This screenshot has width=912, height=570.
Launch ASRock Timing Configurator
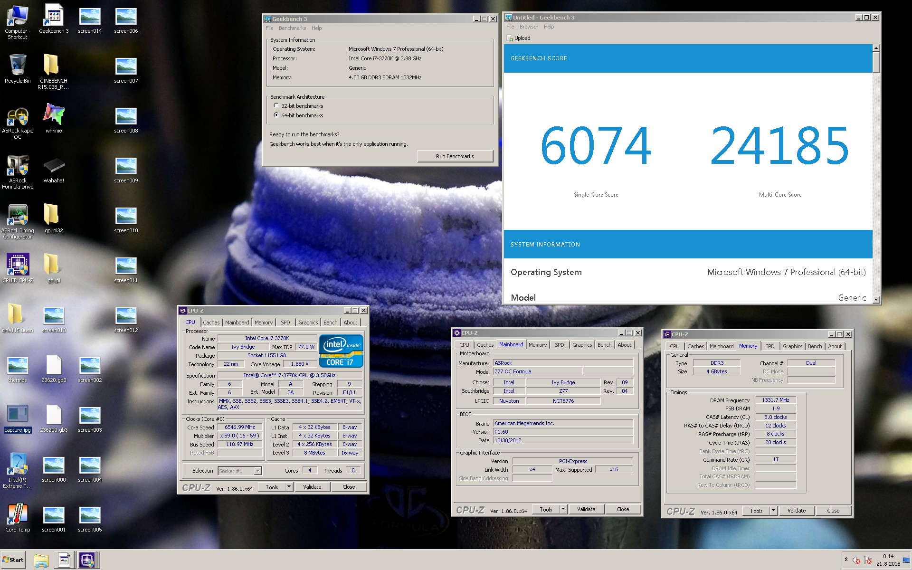[x=18, y=222]
